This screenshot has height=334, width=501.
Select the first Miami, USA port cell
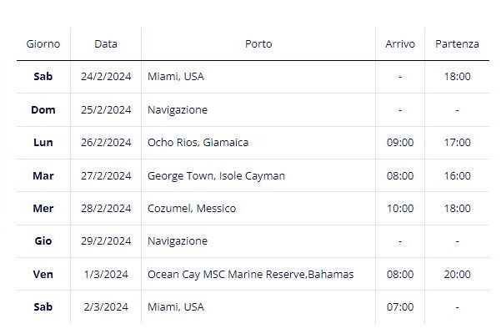(x=176, y=77)
